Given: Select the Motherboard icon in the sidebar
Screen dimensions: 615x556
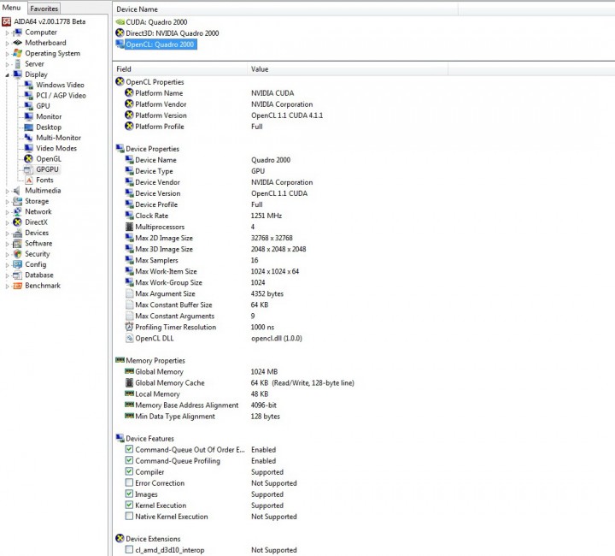Looking at the screenshot, I should (x=18, y=43).
